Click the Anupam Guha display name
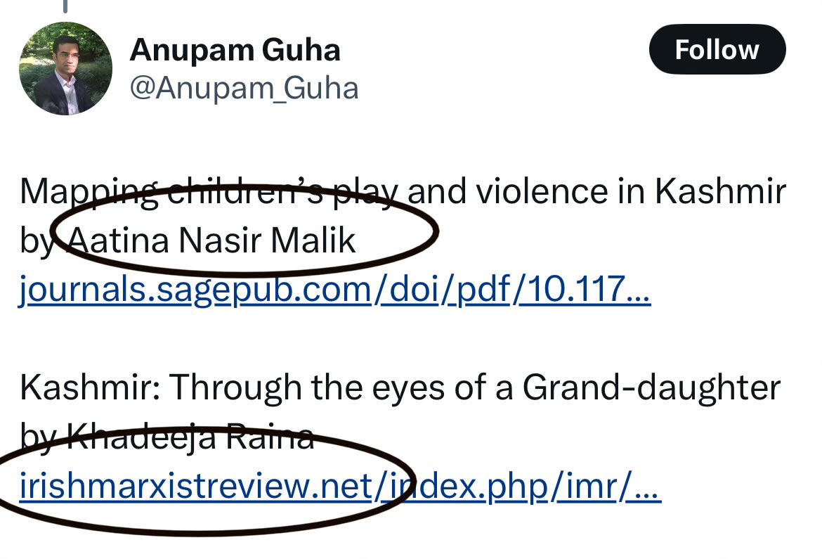Image resolution: width=822 pixels, height=559 pixels. pyautogui.click(x=235, y=50)
